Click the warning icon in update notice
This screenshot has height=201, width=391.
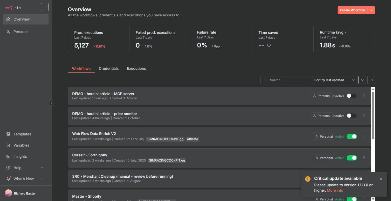(308, 179)
